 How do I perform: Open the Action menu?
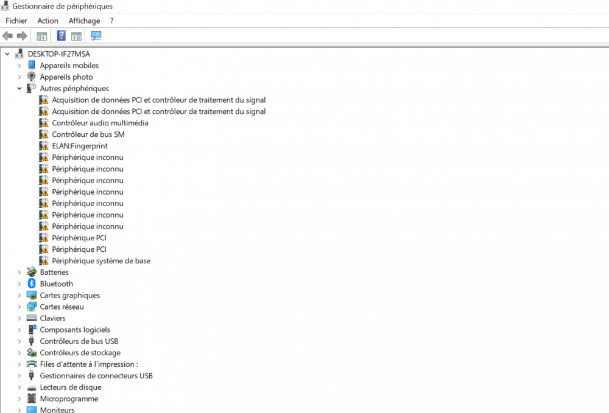pyautogui.click(x=48, y=20)
